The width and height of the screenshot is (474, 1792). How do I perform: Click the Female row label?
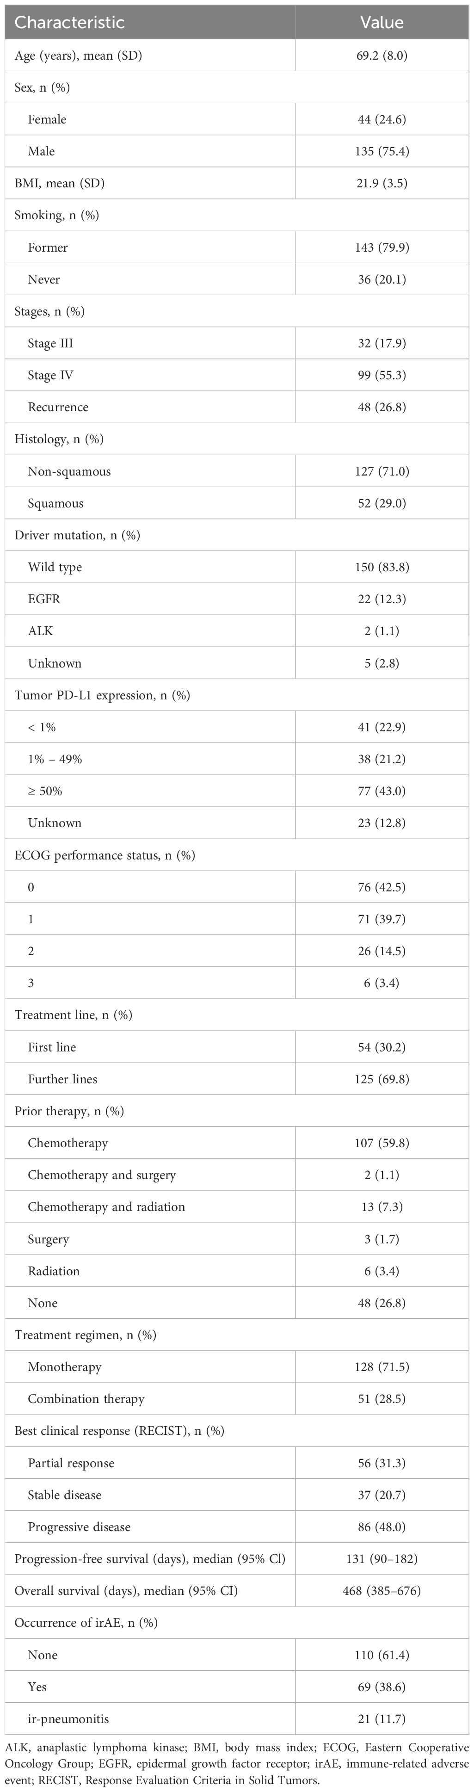[47, 119]
